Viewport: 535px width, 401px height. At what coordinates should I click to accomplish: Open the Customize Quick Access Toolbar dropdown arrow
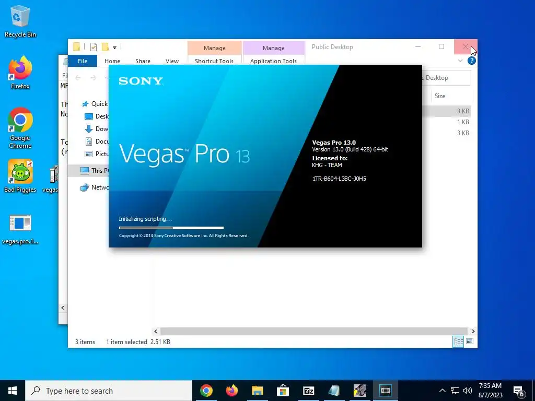point(114,48)
